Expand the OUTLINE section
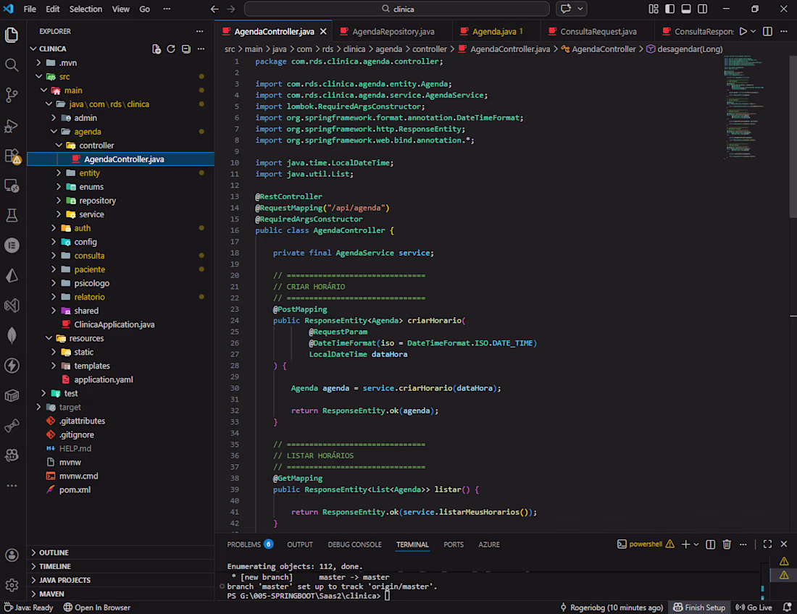Image resolution: width=797 pixels, height=614 pixels. (54, 552)
